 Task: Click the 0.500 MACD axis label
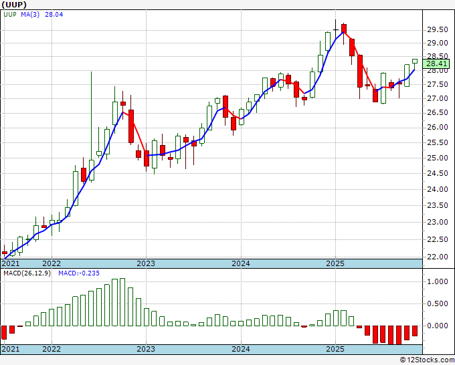[x=438, y=303]
